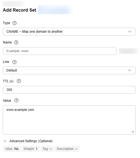Select the Weight: 1 summary chip

[x=30, y=149]
